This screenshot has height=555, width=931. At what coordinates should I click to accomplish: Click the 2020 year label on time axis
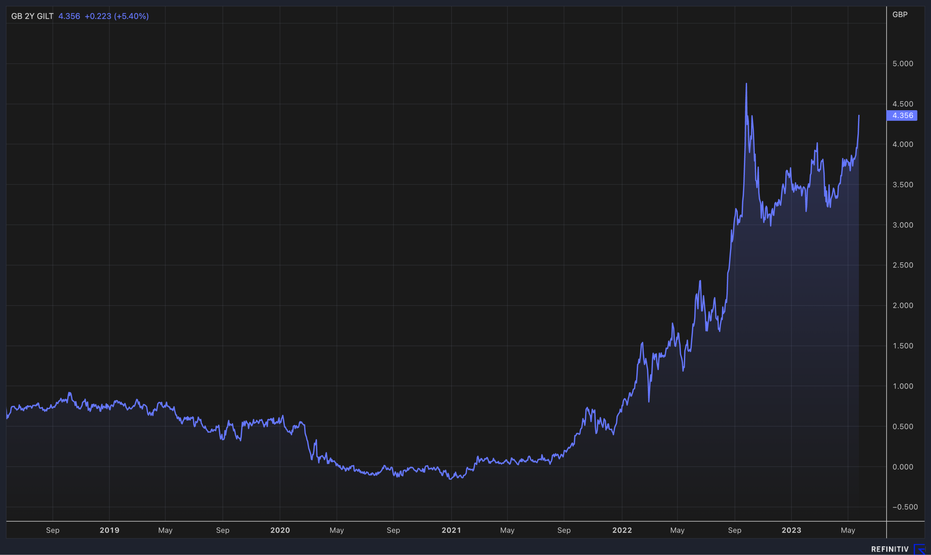280,530
